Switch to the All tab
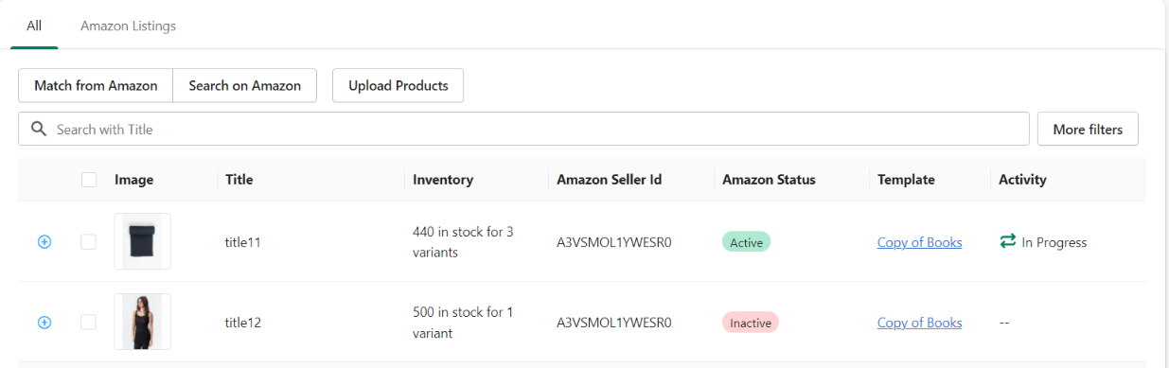Viewport: 1169px width, 368px height. 34,26
